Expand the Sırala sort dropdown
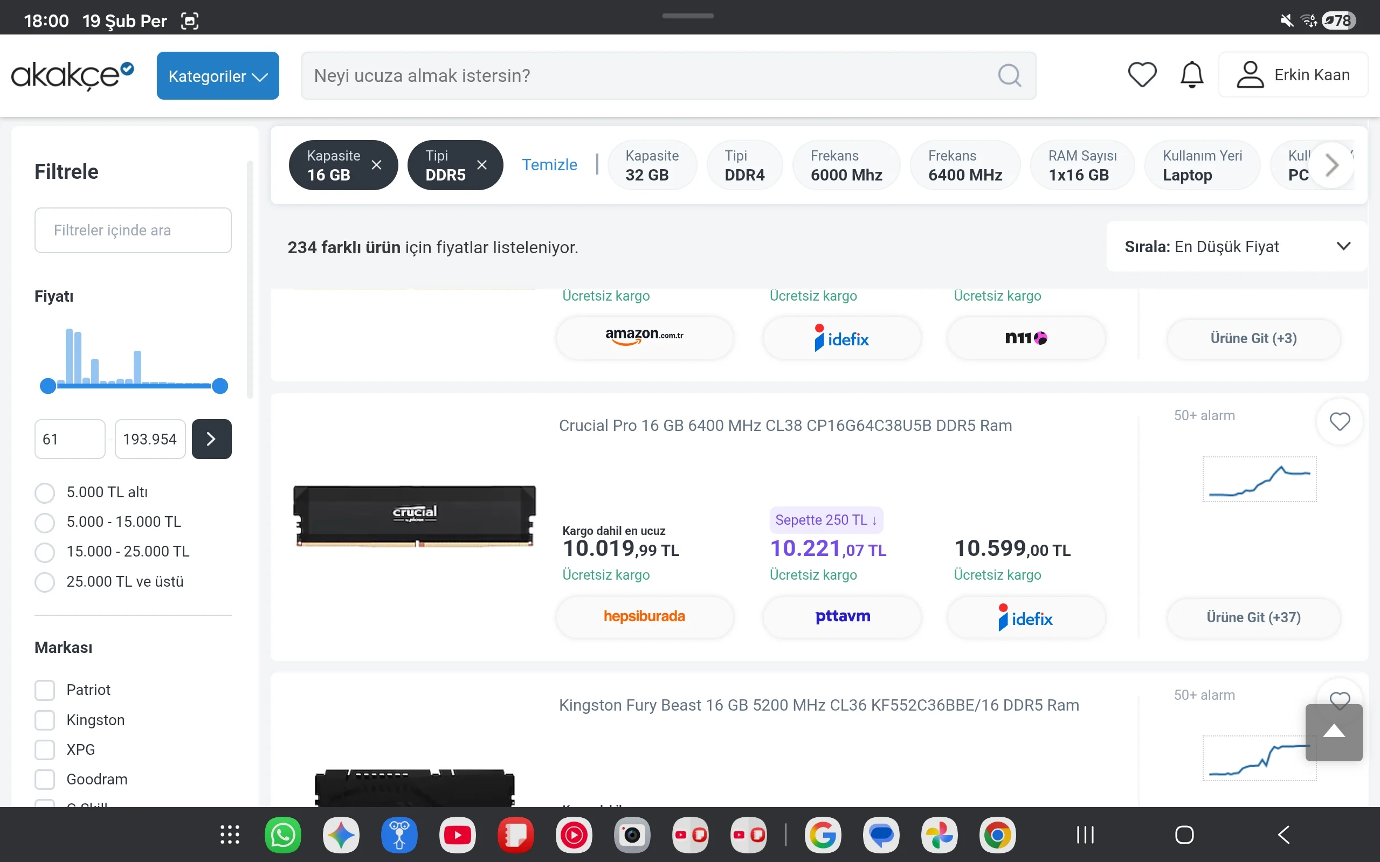The width and height of the screenshot is (1380, 862). pyautogui.click(x=1236, y=246)
